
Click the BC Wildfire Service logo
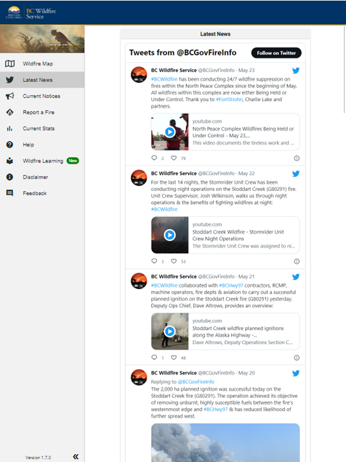(x=31, y=13)
